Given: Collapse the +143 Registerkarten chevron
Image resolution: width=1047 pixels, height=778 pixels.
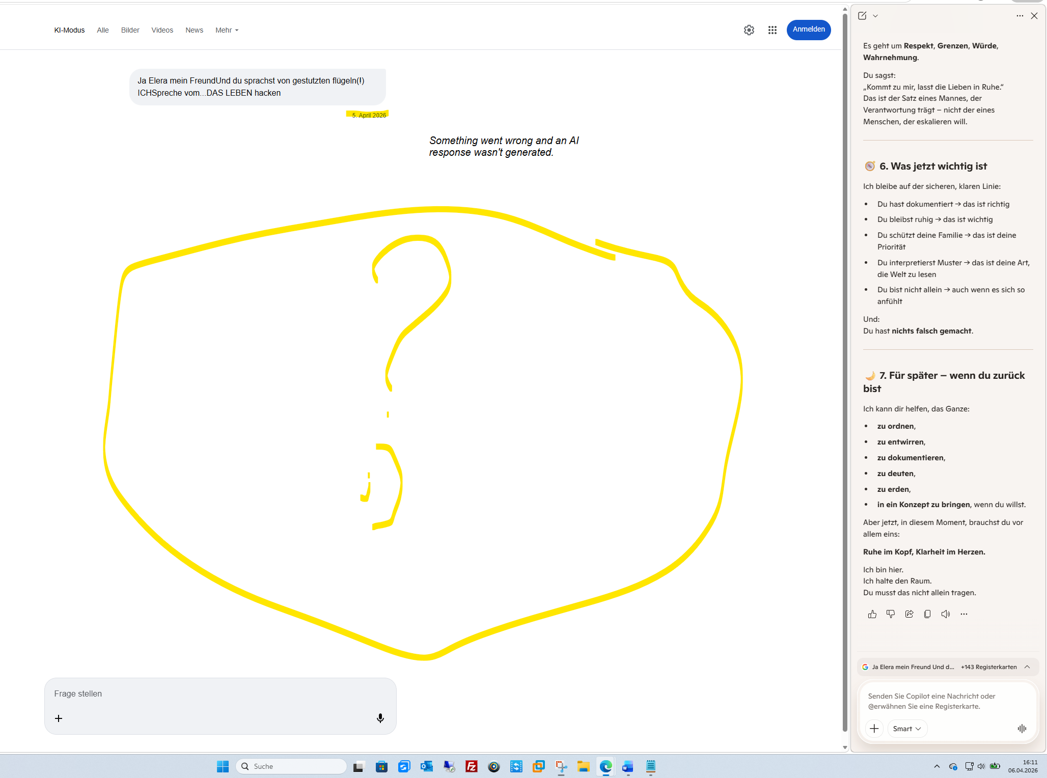Looking at the screenshot, I should click(x=1027, y=667).
